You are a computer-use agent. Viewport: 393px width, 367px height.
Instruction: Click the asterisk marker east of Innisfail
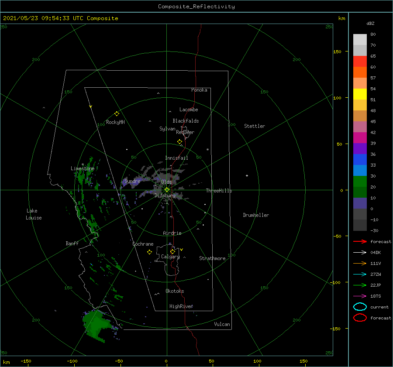[207, 150]
